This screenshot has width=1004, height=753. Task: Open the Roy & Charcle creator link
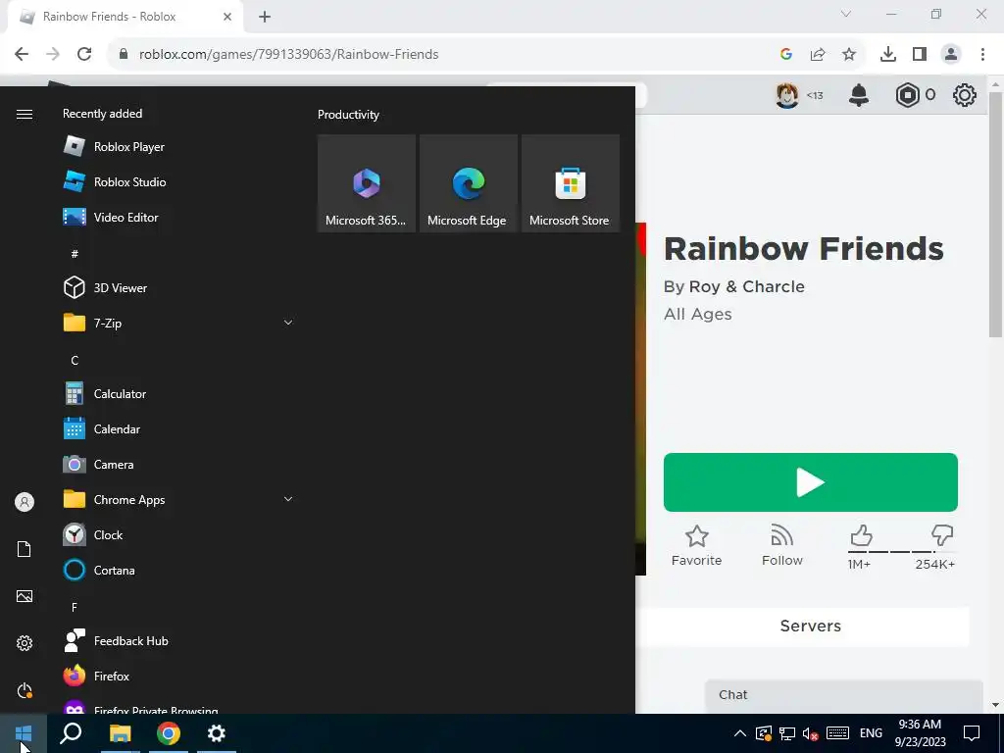pos(746,287)
